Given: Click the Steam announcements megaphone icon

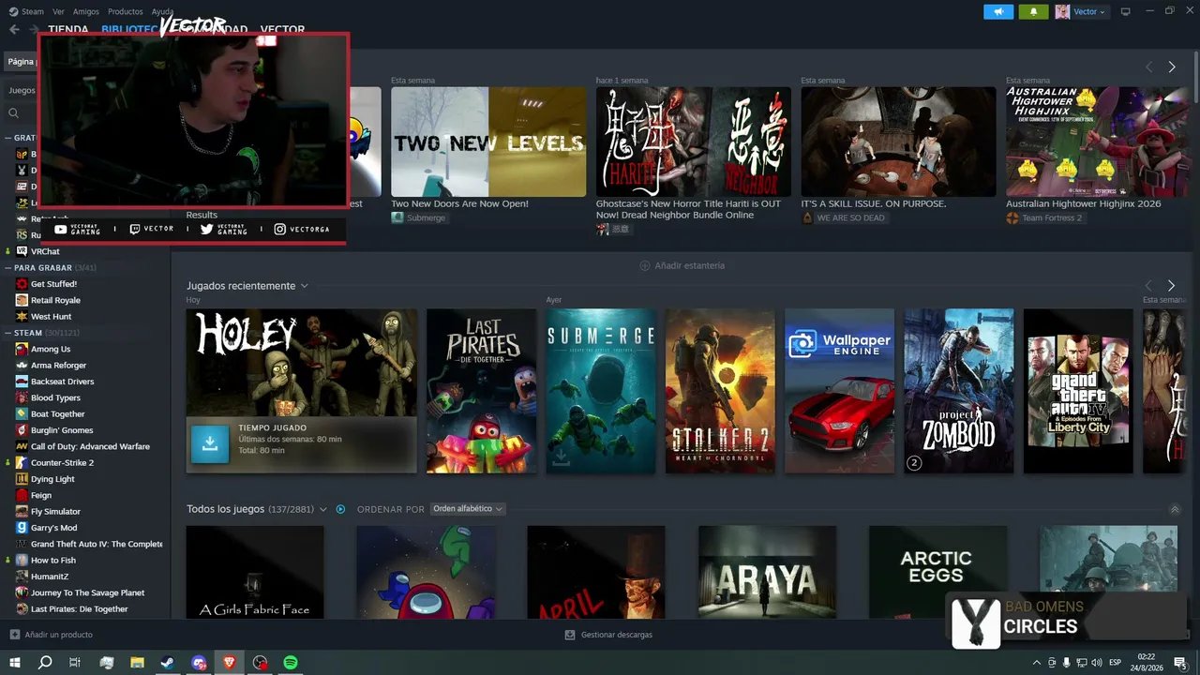Looking at the screenshot, I should [998, 11].
